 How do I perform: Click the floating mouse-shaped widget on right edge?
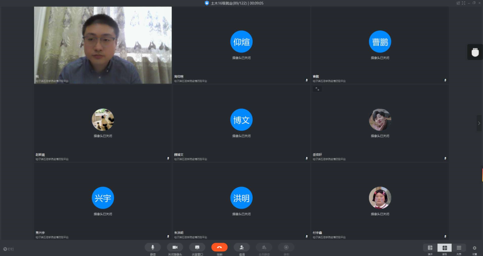(475, 52)
